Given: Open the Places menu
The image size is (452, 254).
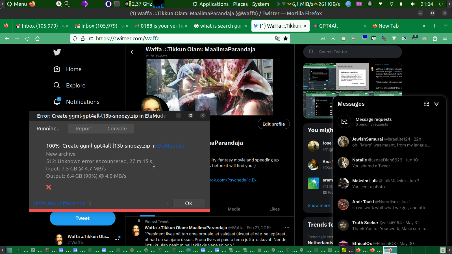Looking at the screenshot, I should pos(240,4).
